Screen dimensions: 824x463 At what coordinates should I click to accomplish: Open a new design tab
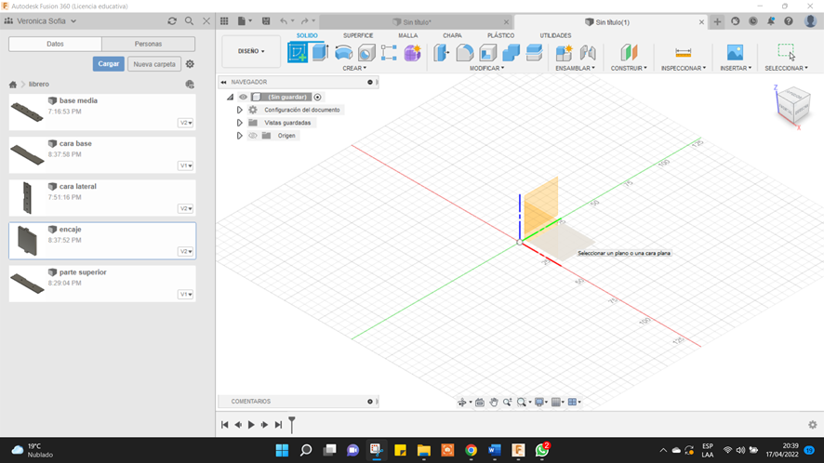(717, 21)
